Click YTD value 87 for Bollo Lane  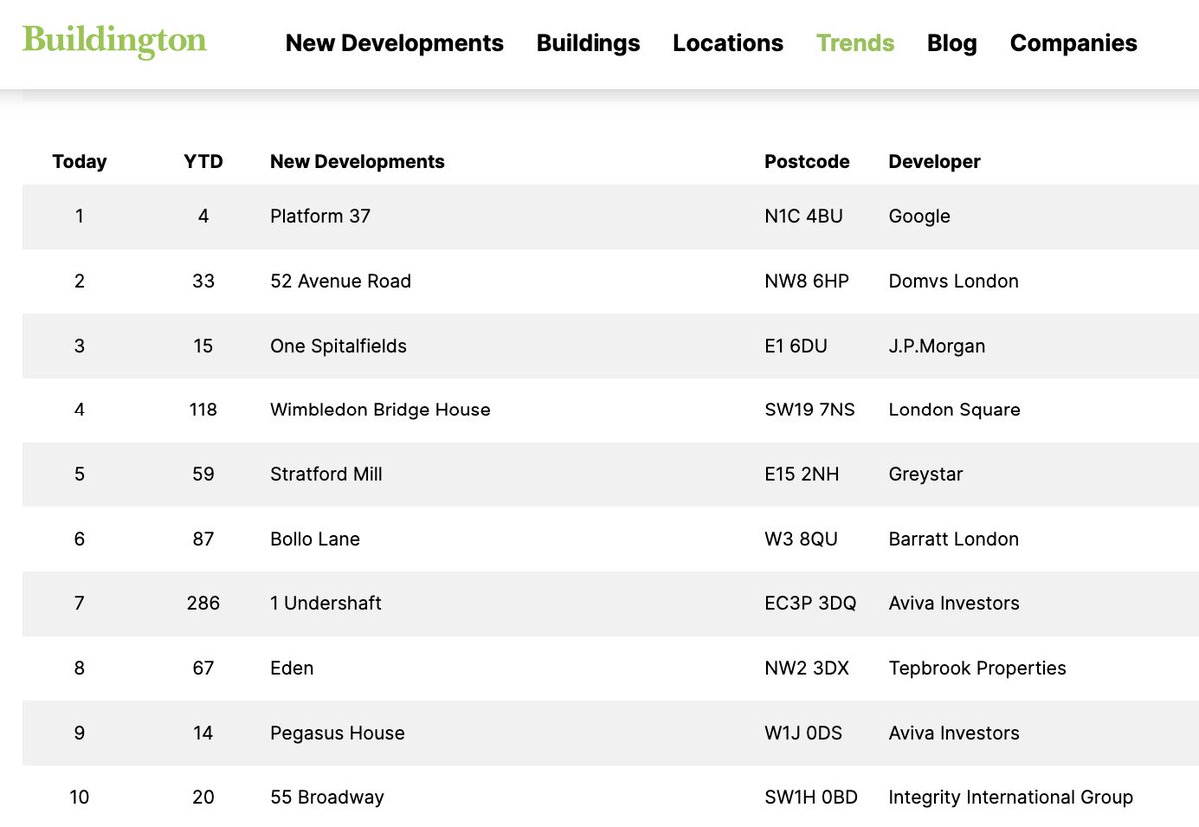[x=203, y=539]
